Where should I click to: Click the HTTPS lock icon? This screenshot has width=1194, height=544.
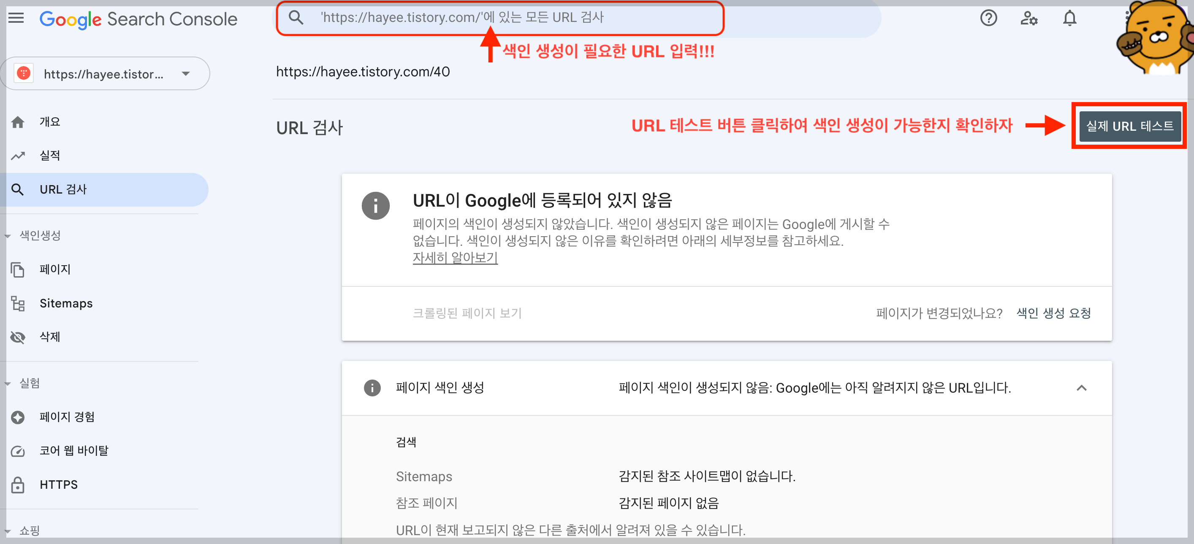[18, 484]
